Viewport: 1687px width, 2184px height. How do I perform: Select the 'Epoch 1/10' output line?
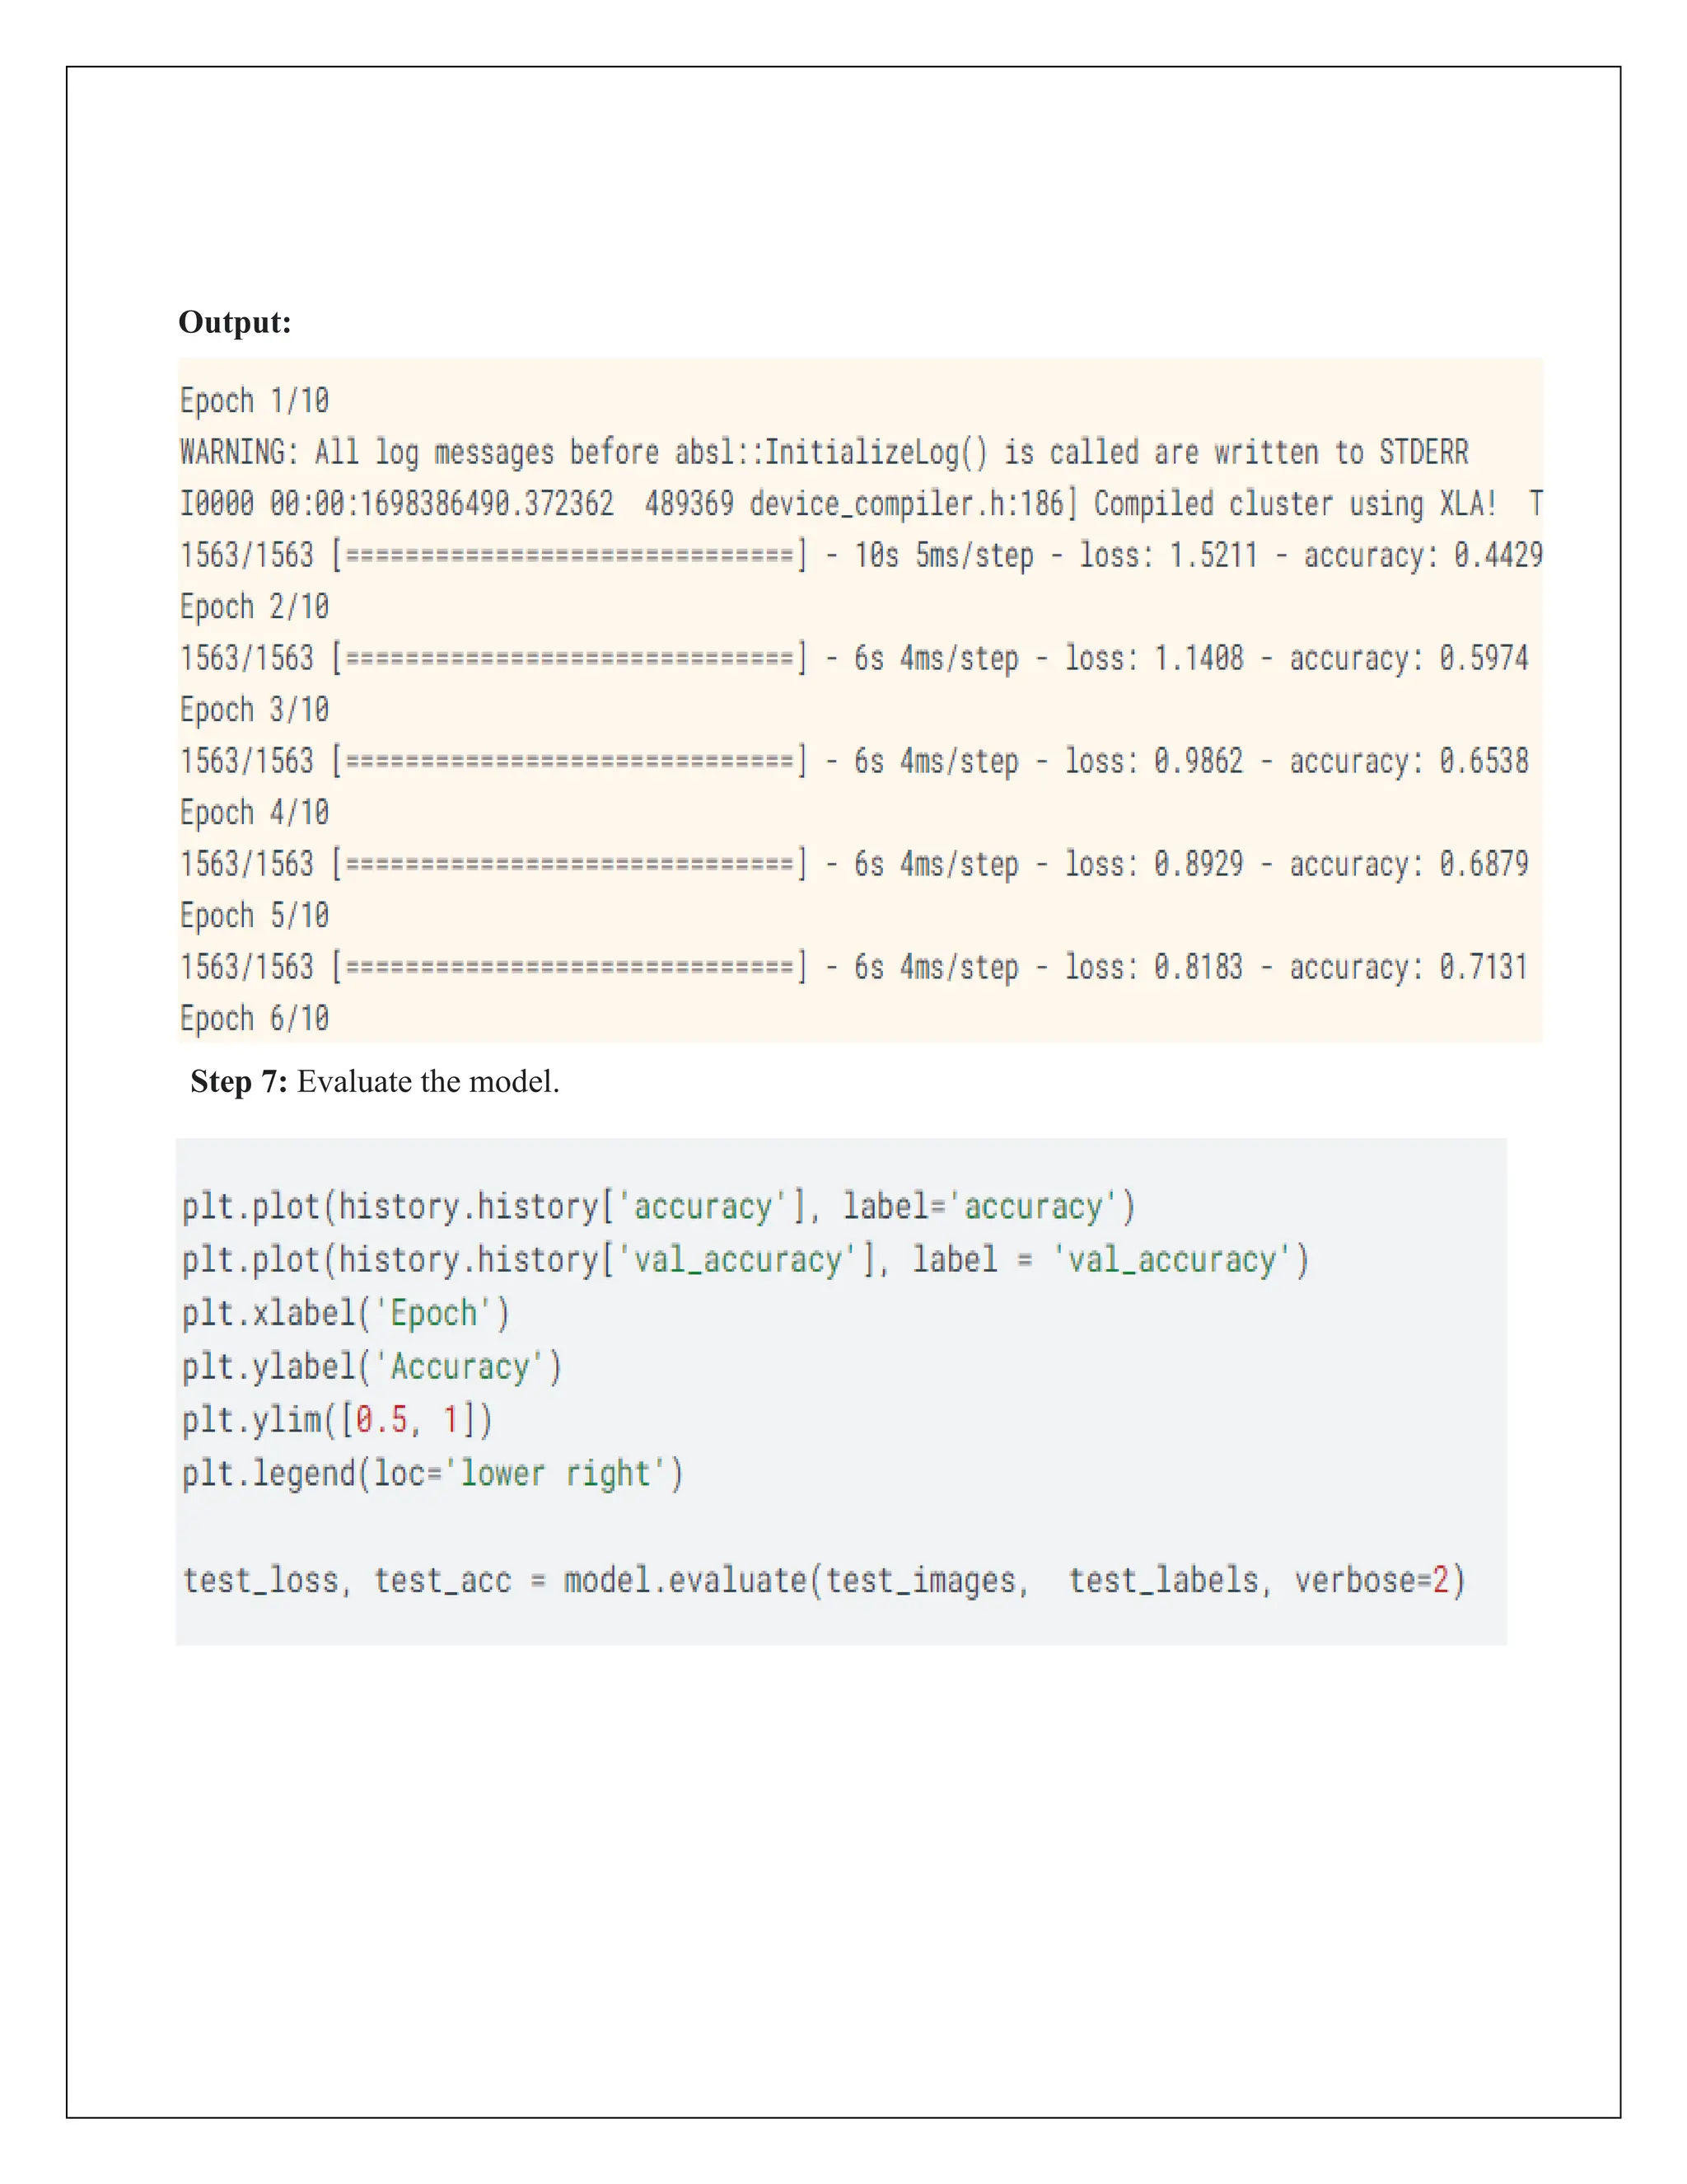[x=255, y=401]
